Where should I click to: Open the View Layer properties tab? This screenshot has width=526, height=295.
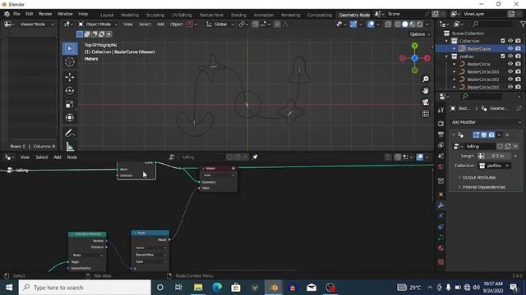pyautogui.click(x=441, y=145)
